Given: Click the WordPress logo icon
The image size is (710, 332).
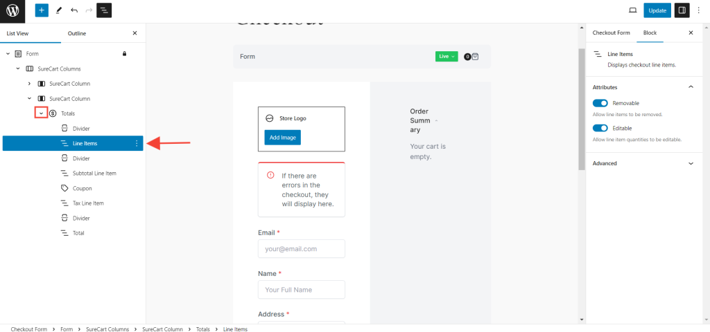Looking at the screenshot, I should pos(12,10).
